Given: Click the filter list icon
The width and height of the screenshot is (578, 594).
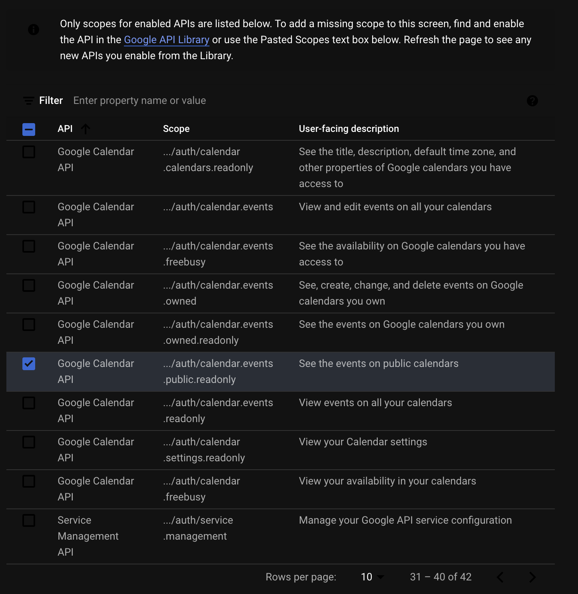Looking at the screenshot, I should coord(28,101).
